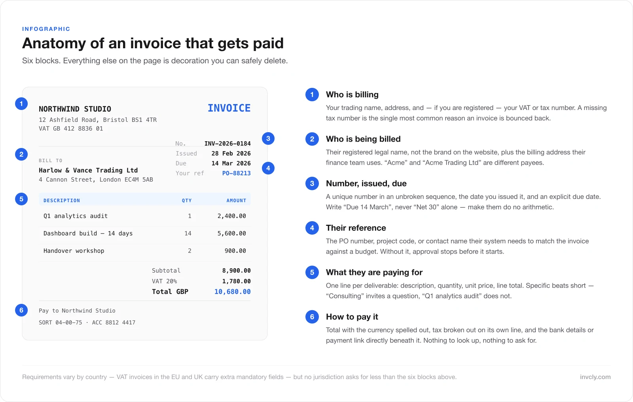The height and width of the screenshot is (402, 633).
Task: Click the blue total 10,680.00
Action: [x=233, y=292]
